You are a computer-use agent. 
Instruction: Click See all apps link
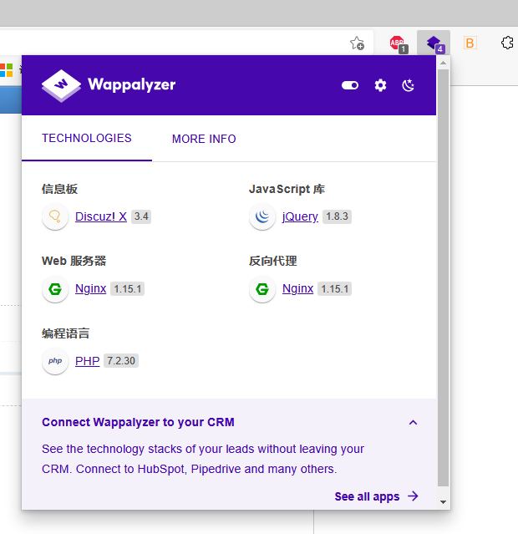click(x=367, y=496)
